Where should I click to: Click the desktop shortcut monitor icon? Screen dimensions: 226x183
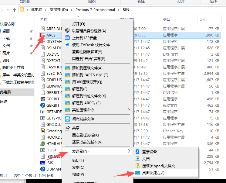click(137, 173)
